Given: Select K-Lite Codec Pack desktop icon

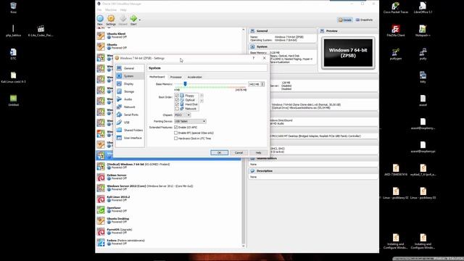Looking at the screenshot, I should [x=41, y=31].
